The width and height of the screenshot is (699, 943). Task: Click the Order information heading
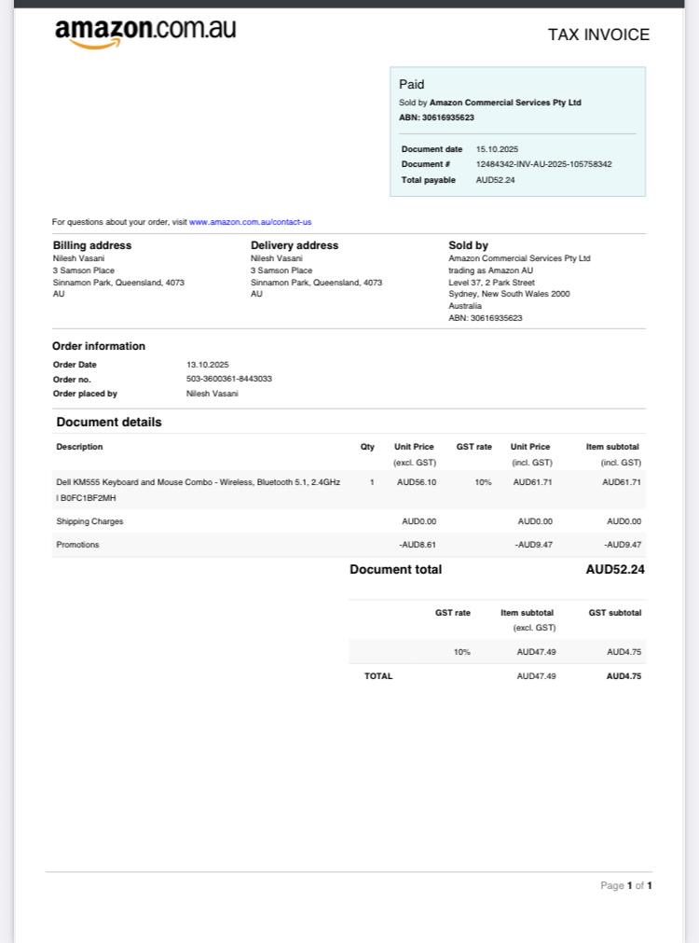[x=99, y=346]
